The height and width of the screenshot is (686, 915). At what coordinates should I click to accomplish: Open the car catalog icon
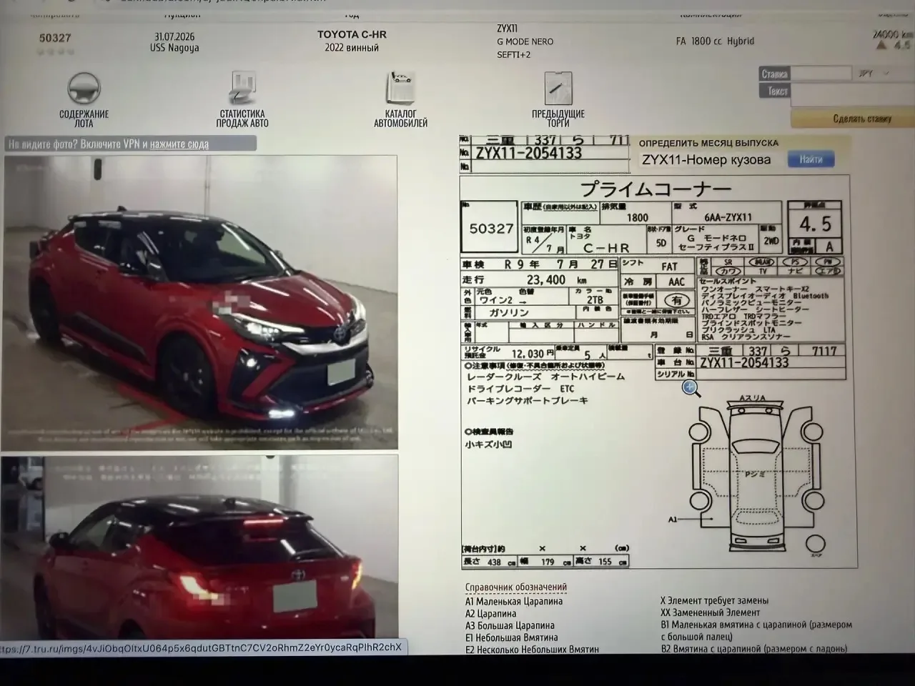(400, 89)
